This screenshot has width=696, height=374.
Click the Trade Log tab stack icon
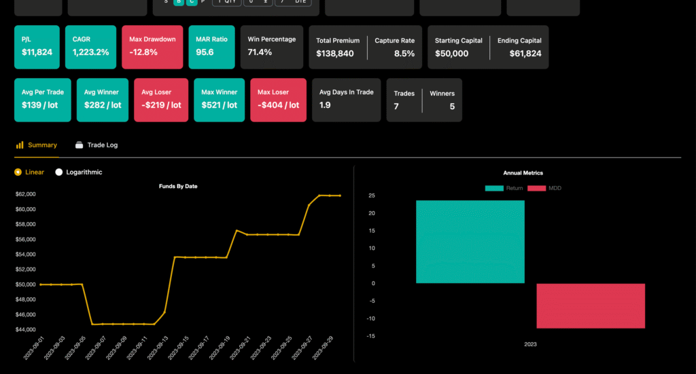click(x=80, y=145)
